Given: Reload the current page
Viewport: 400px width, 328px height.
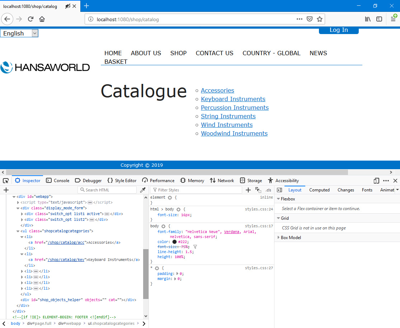Looking at the screenshot, I should coord(30,19).
